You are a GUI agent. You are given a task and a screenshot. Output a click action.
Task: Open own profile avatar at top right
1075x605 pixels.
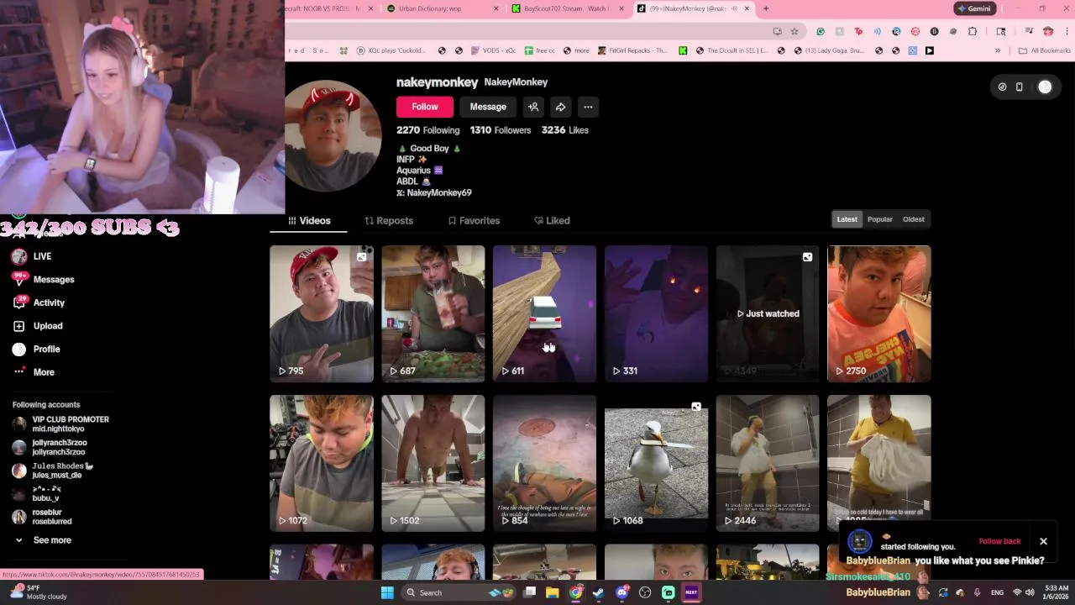1045,87
